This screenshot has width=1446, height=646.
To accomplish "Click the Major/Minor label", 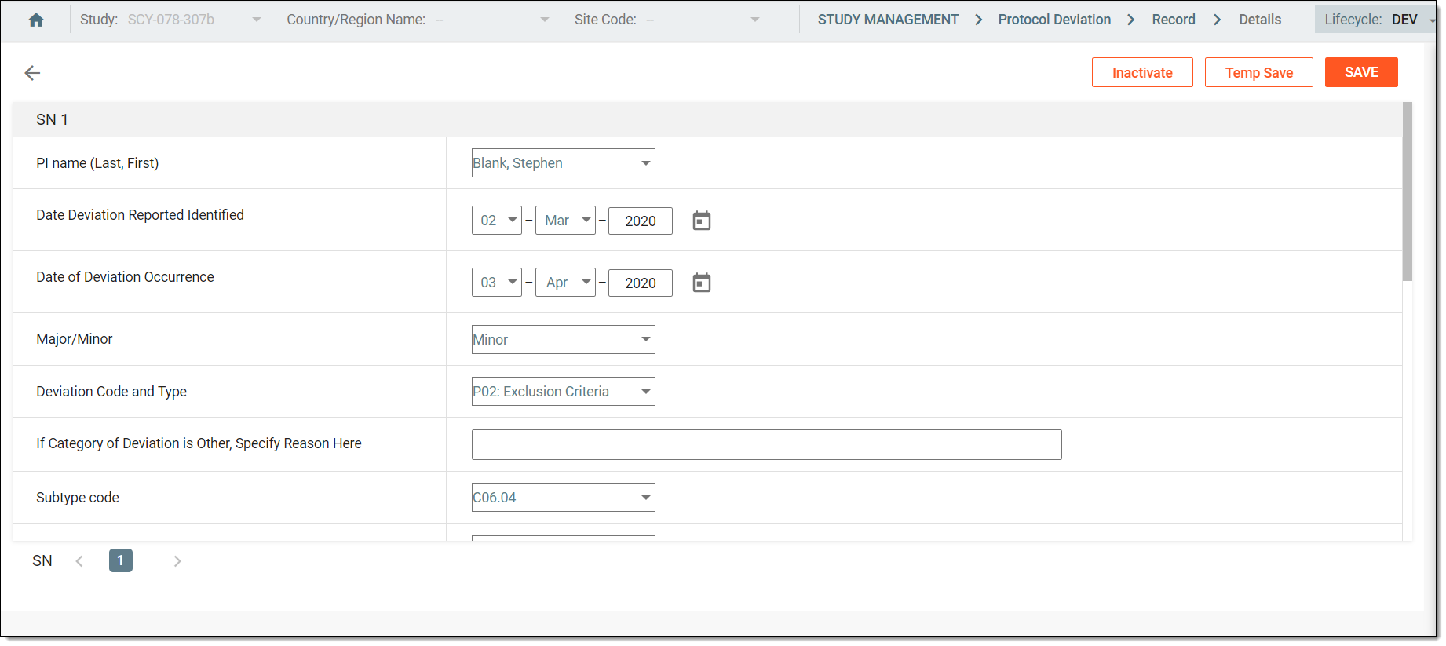I will click(75, 339).
